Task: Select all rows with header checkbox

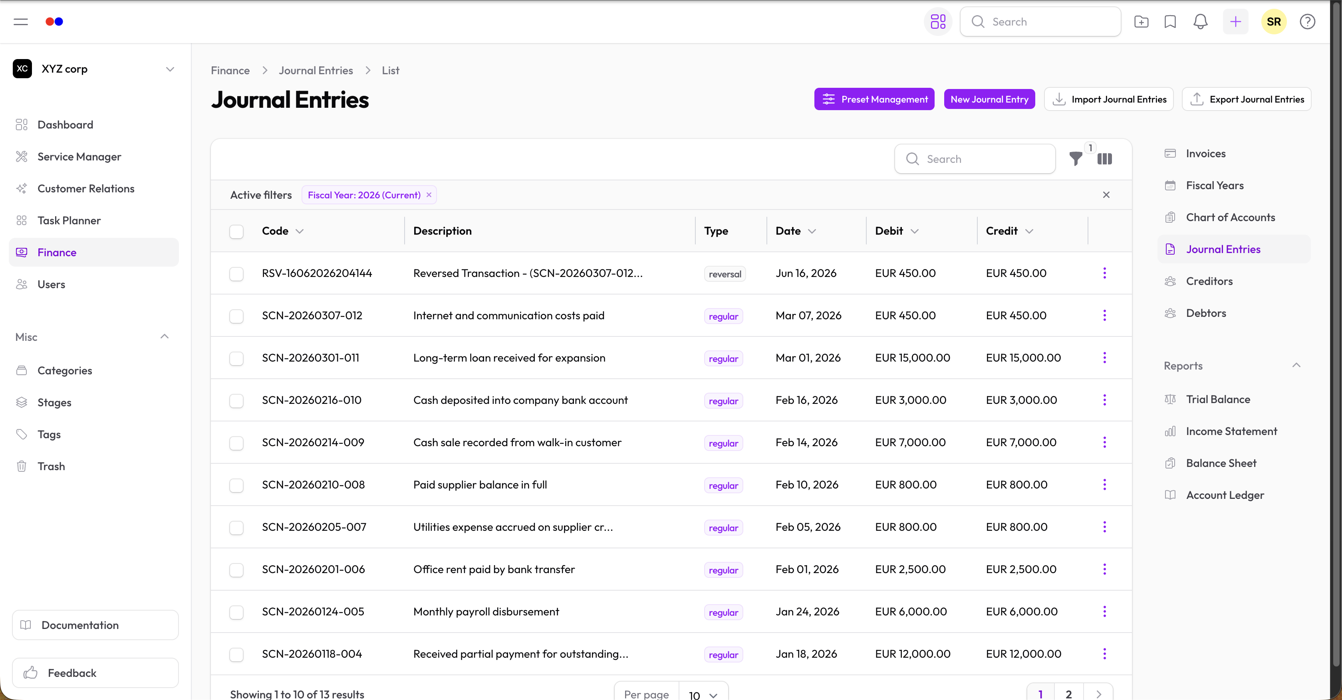Action: click(x=236, y=231)
